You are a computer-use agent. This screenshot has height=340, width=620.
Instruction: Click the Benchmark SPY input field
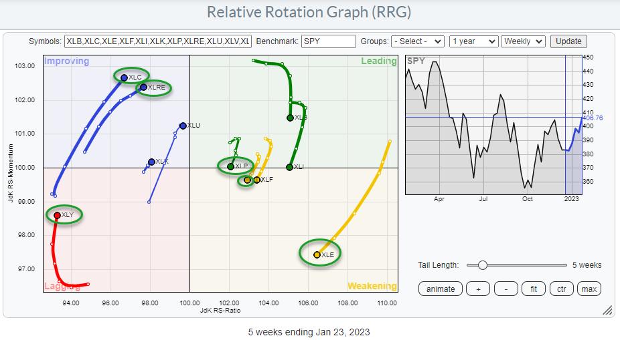coord(328,41)
